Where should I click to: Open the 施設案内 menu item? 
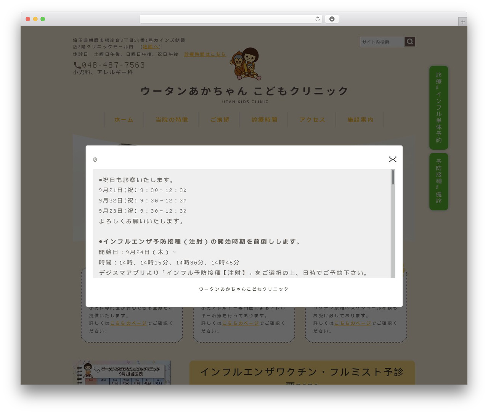tap(360, 120)
